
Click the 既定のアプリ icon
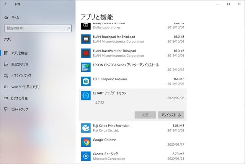pyautogui.click(x=6, y=64)
